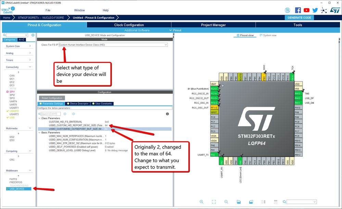Viewport: 342px width, 209px height.
Task: Select pin PB3 on the chip
Action: click(x=264, y=77)
